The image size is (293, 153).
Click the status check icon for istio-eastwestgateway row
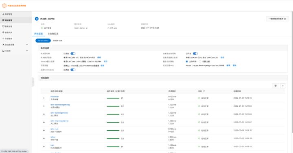coord(199,106)
